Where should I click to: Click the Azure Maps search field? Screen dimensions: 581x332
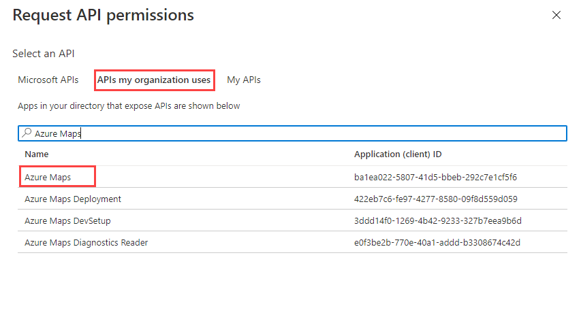(293, 133)
